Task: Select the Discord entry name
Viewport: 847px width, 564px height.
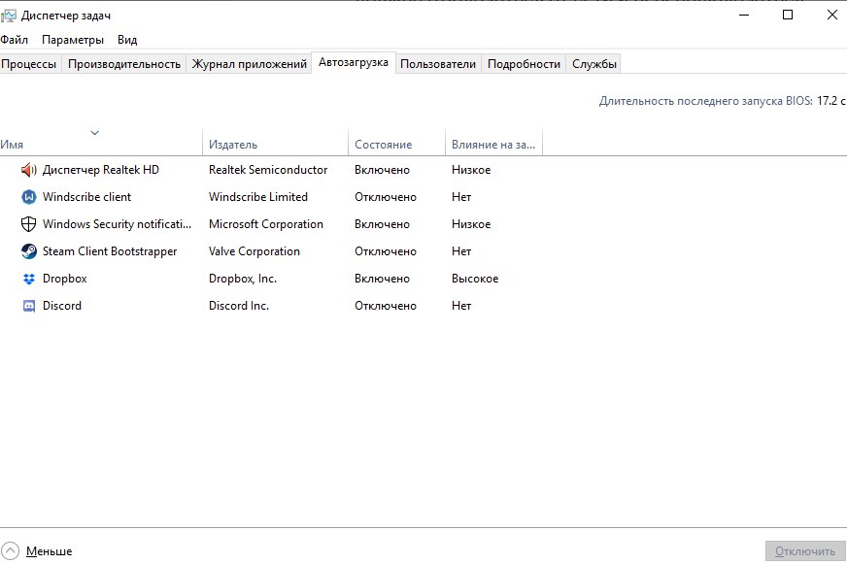Action: (62, 306)
